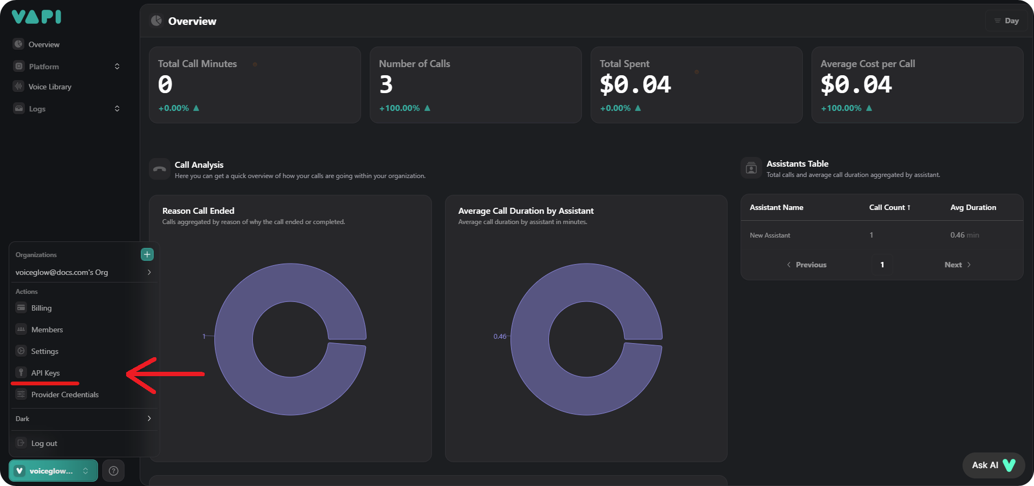Open Voice Library page

50,87
